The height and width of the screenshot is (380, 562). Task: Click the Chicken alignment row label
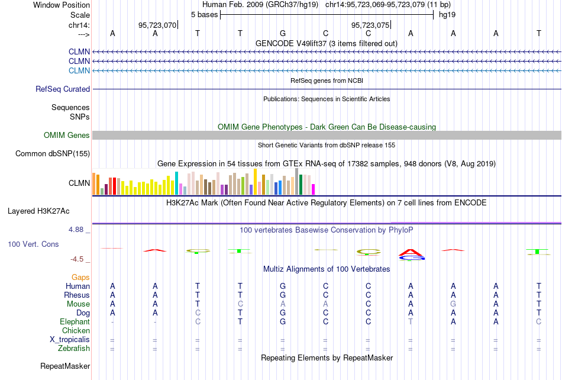pos(76,330)
